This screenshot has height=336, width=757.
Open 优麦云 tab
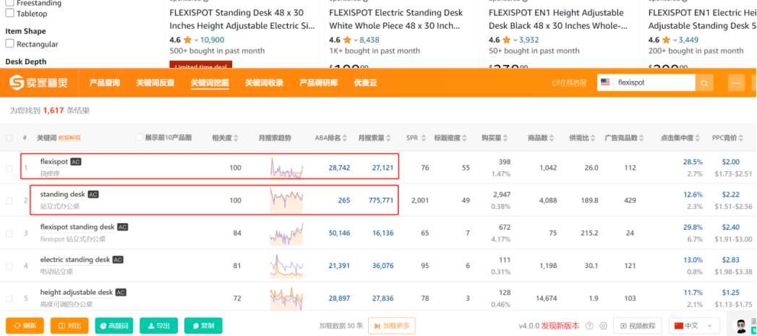[x=365, y=83]
